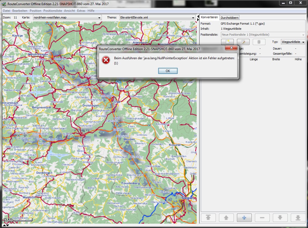Open the Datei menu

[x=6, y=11]
